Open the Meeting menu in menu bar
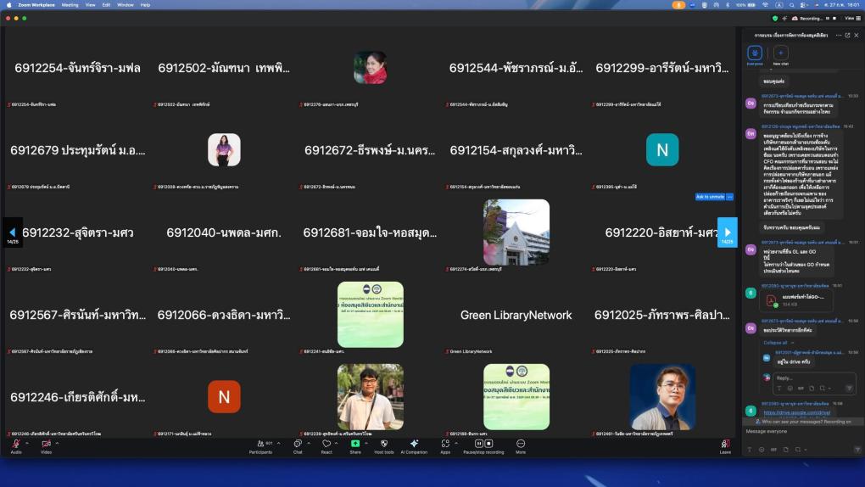This screenshot has height=487, width=865. tap(70, 4)
